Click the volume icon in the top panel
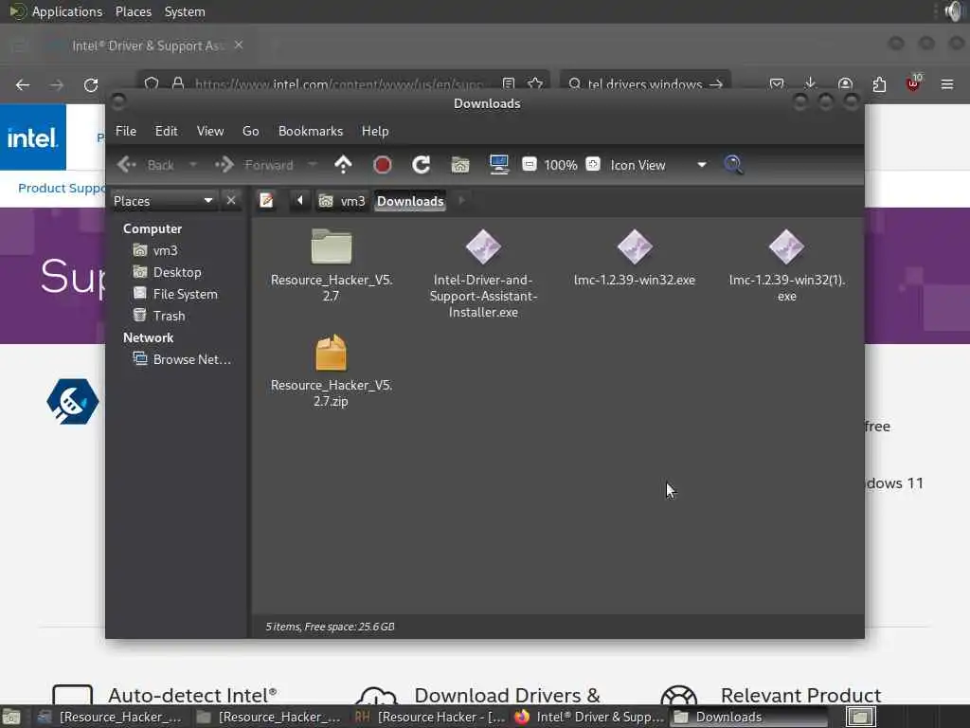The image size is (970, 728). point(954,11)
